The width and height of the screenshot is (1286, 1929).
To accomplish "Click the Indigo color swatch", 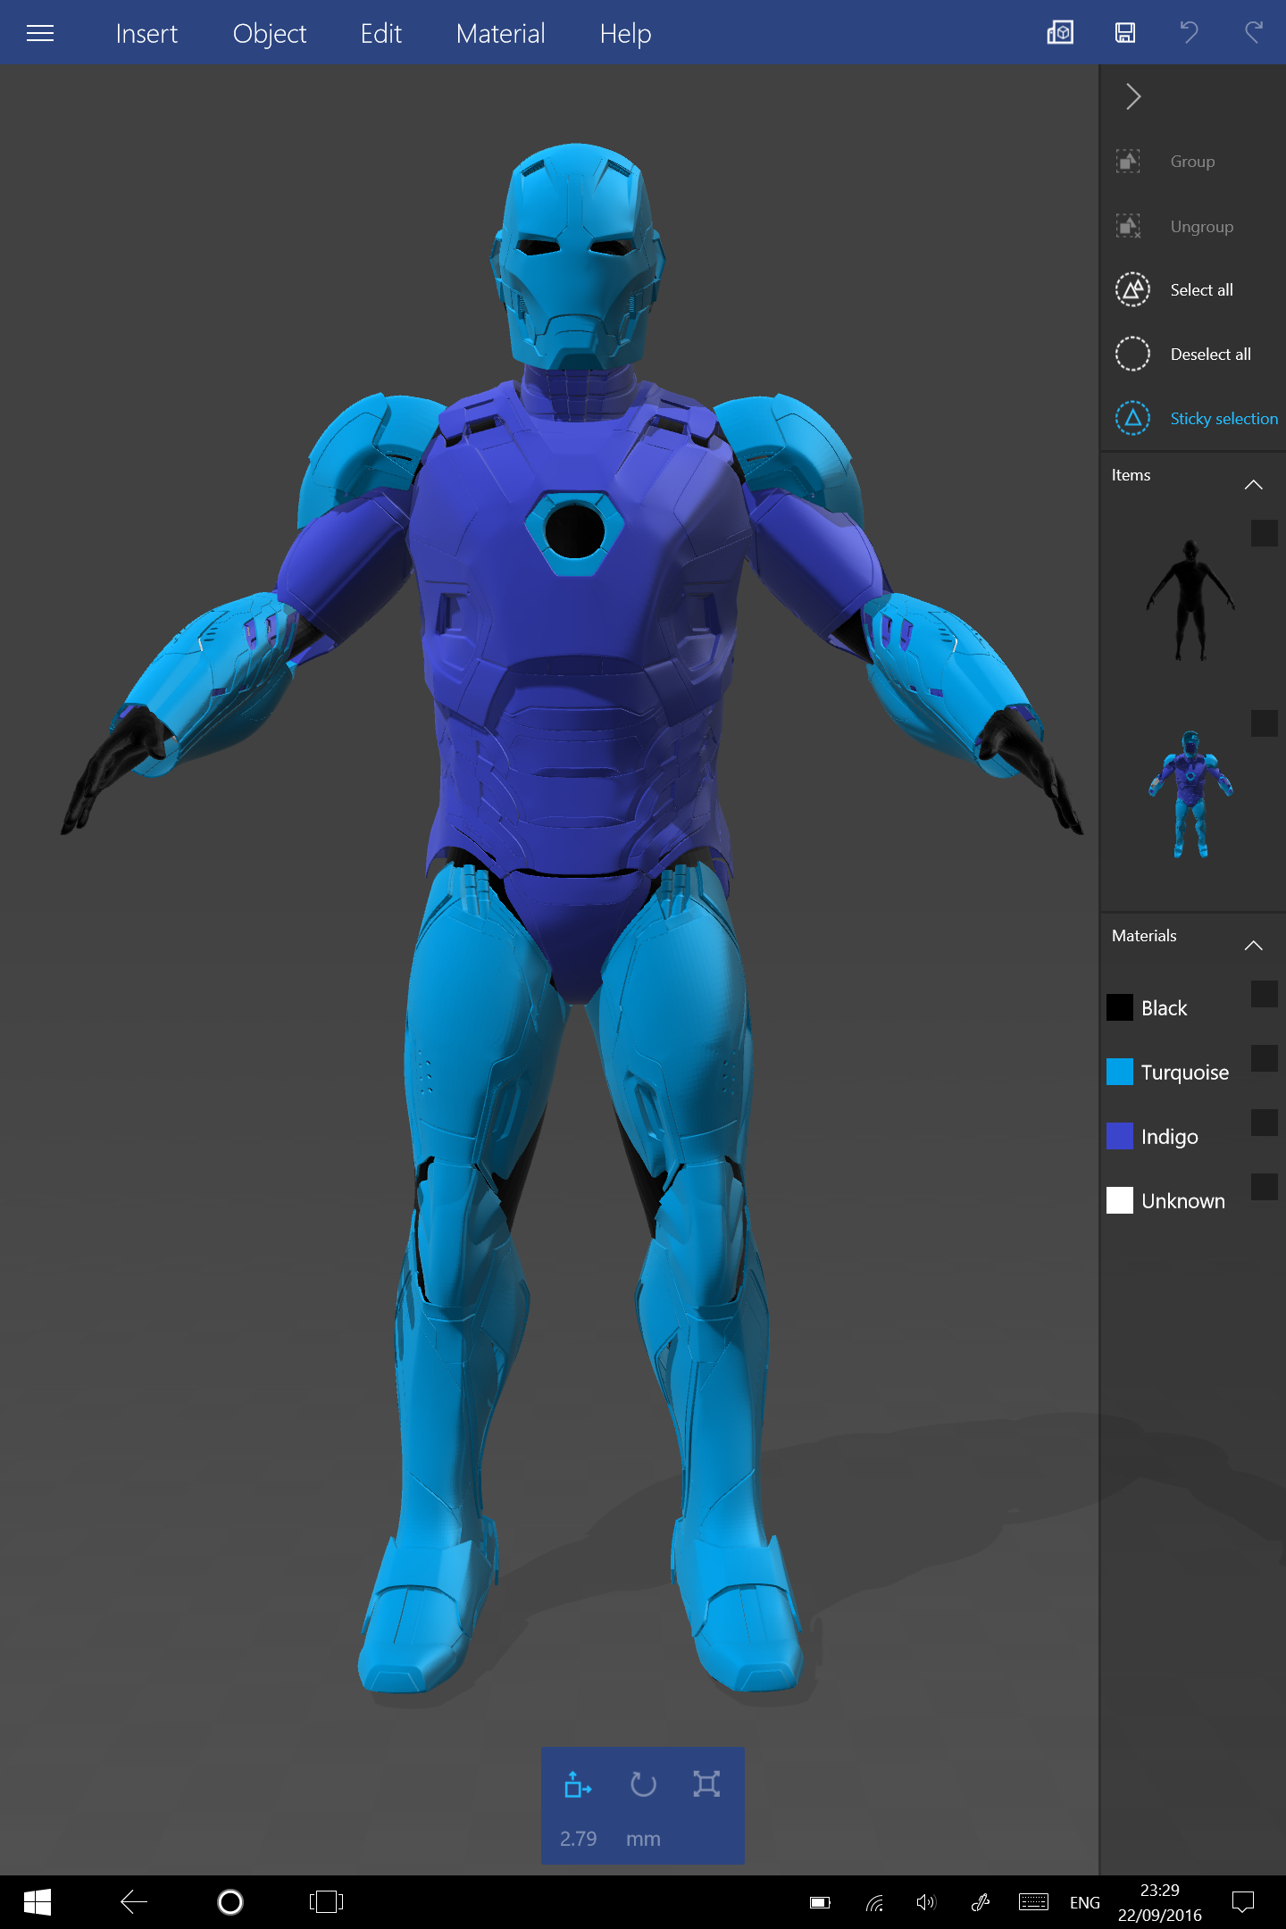I will (x=1120, y=1136).
